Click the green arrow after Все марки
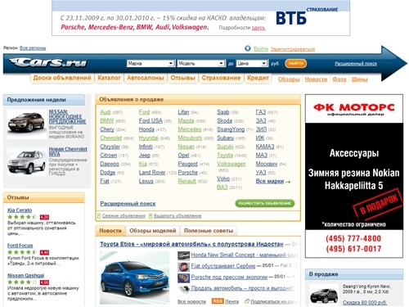 288,182
